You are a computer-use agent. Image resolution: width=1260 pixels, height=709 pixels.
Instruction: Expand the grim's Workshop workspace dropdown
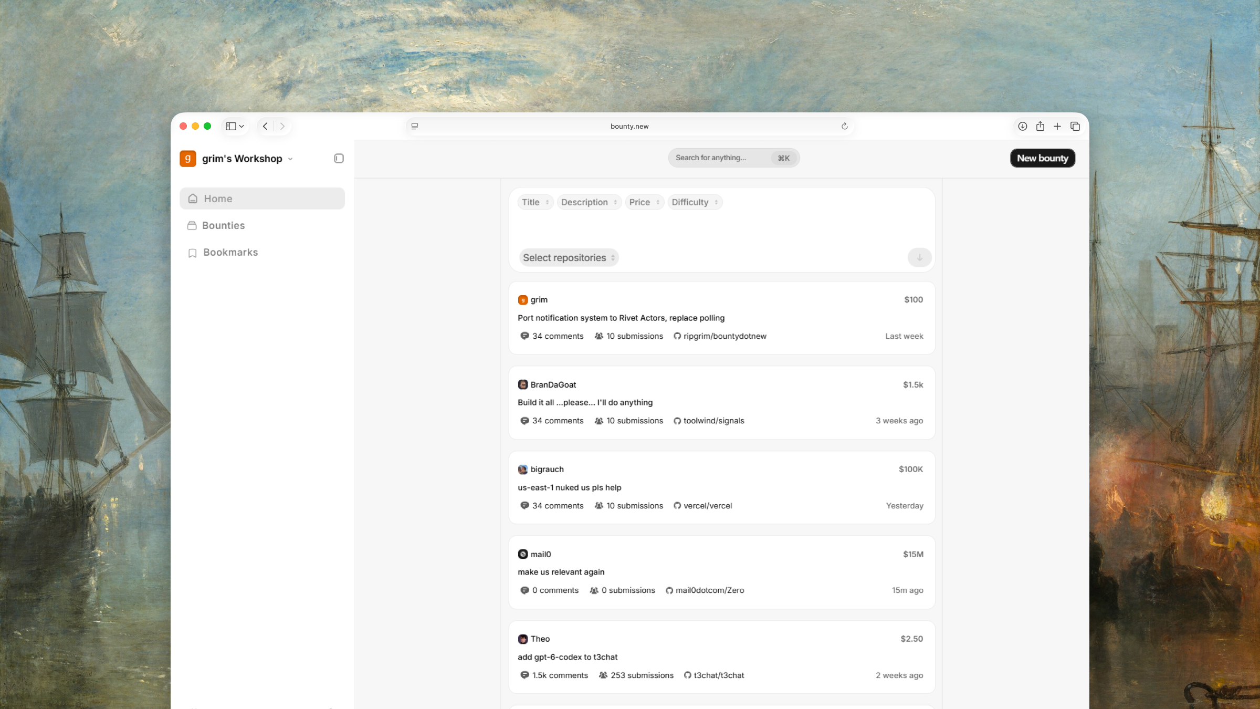coord(290,159)
